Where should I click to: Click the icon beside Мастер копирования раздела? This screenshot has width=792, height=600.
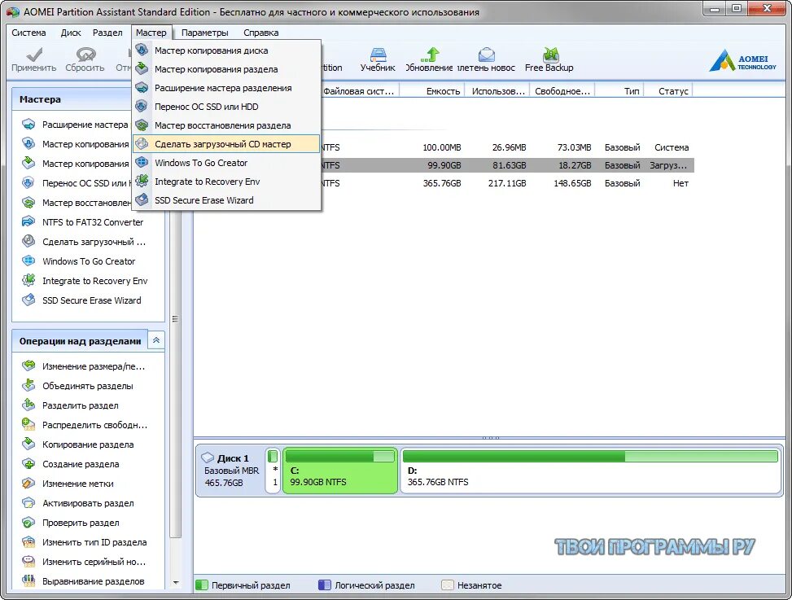pos(142,68)
